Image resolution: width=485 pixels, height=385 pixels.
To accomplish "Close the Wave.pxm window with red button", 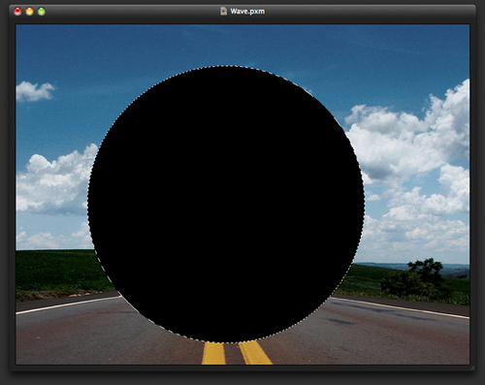I will [x=17, y=12].
